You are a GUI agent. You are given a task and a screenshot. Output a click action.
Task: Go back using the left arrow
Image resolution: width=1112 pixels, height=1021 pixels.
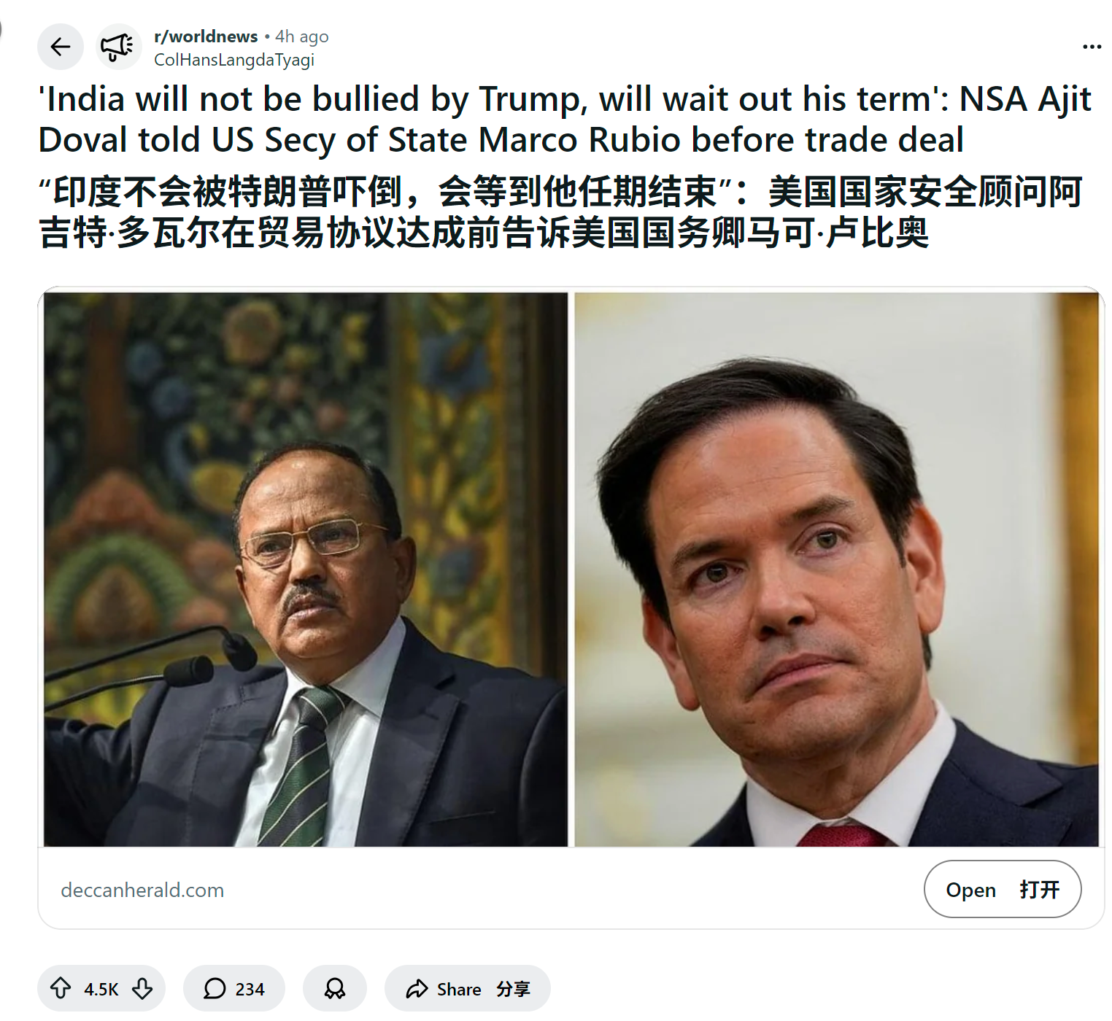click(61, 47)
